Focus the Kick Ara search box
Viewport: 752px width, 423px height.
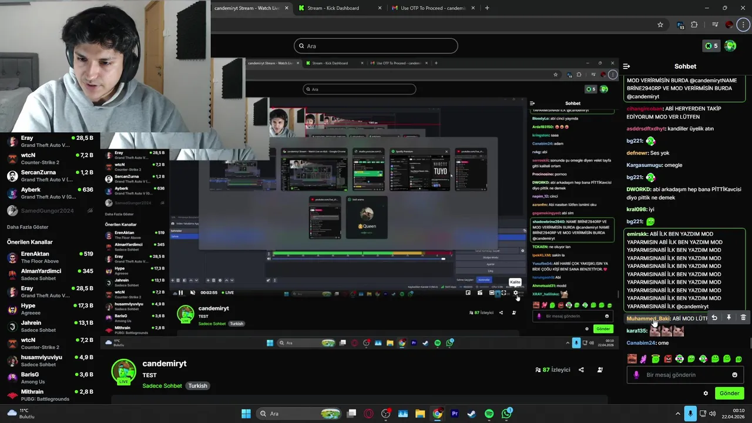click(x=375, y=46)
